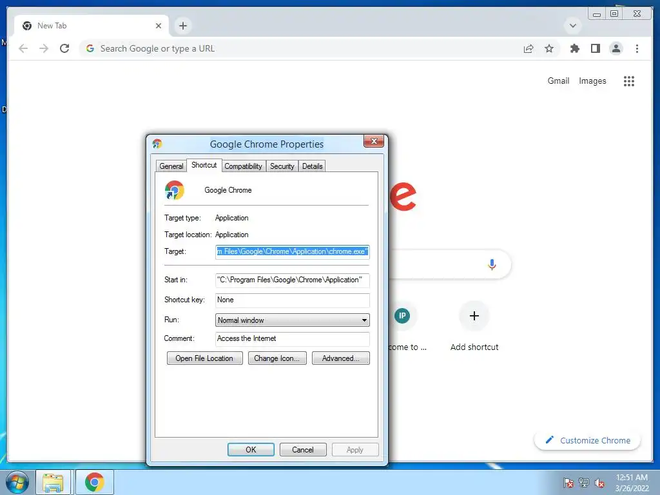Click Chrome icon in the taskbar
This screenshot has height=495, width=660.
(94, 482)
